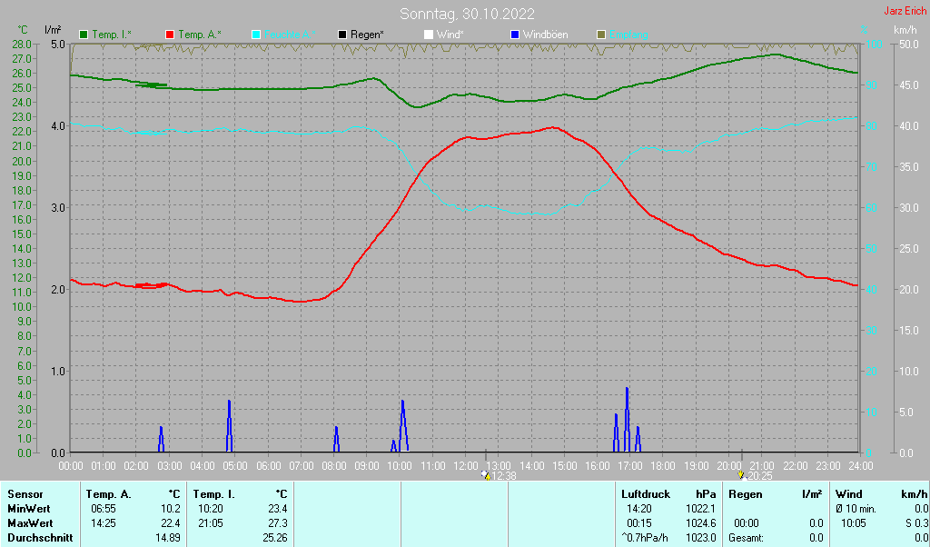The width and height of the screenshot is (930, 547).
Task: Click the moonrise icon at 12:38
Action: pos(487,475)
